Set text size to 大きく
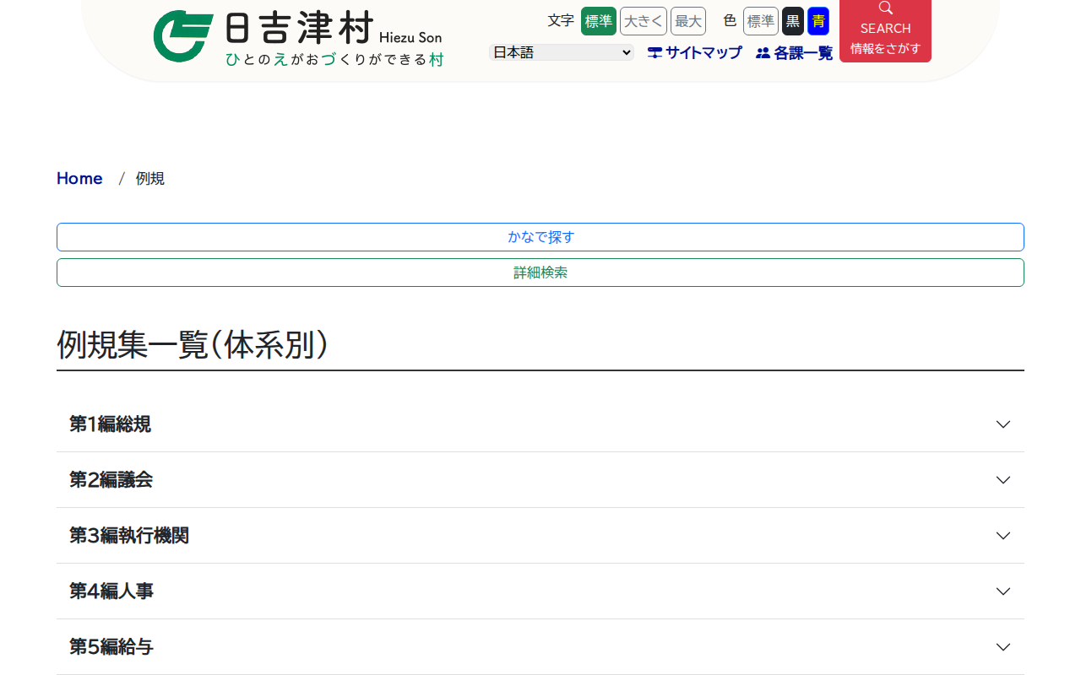 [x=644, y=21]
